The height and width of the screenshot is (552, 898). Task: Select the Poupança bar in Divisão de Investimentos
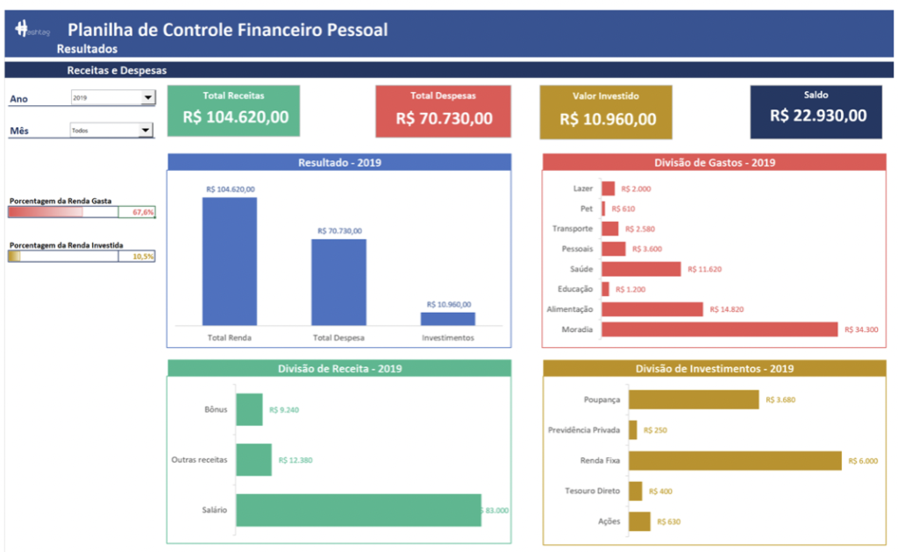(693, 400)
